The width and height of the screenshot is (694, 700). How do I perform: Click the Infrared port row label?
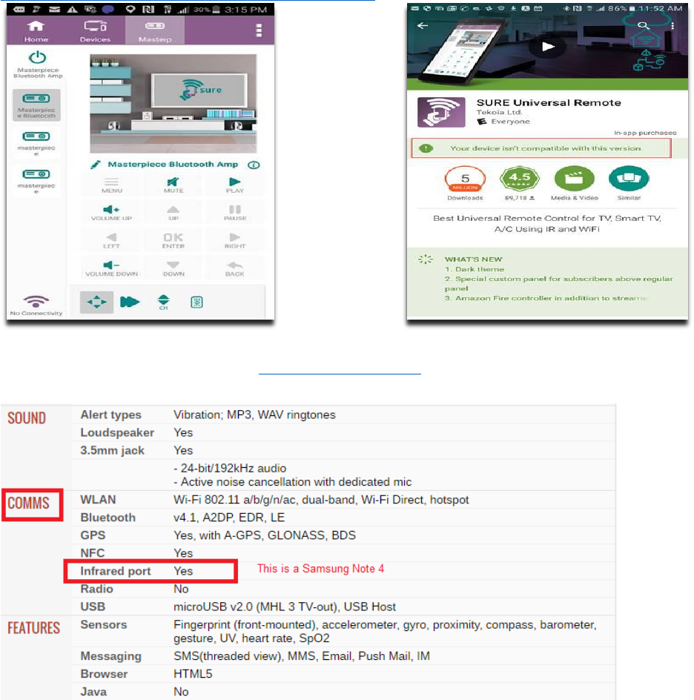pyautogui.click(x=115, y=571)
